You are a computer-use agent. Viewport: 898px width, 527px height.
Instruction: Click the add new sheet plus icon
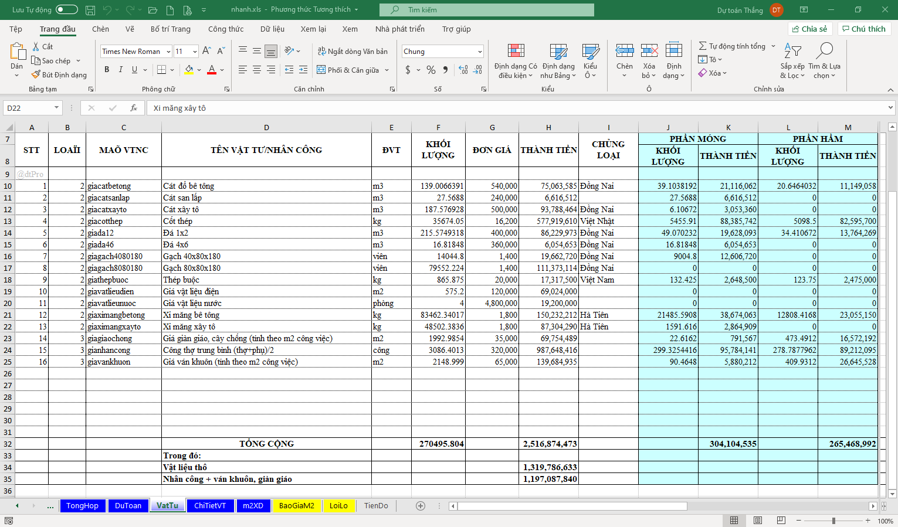(x=420, y=506)
